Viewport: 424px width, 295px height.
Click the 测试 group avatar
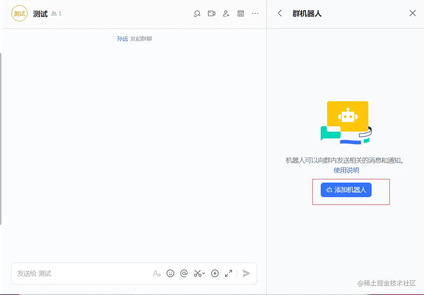click(20, 13)
